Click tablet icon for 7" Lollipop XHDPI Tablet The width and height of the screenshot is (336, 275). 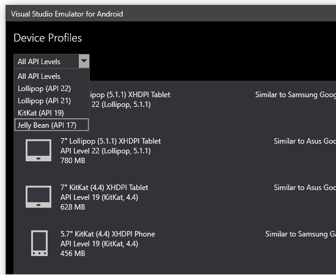pos(38,150)
